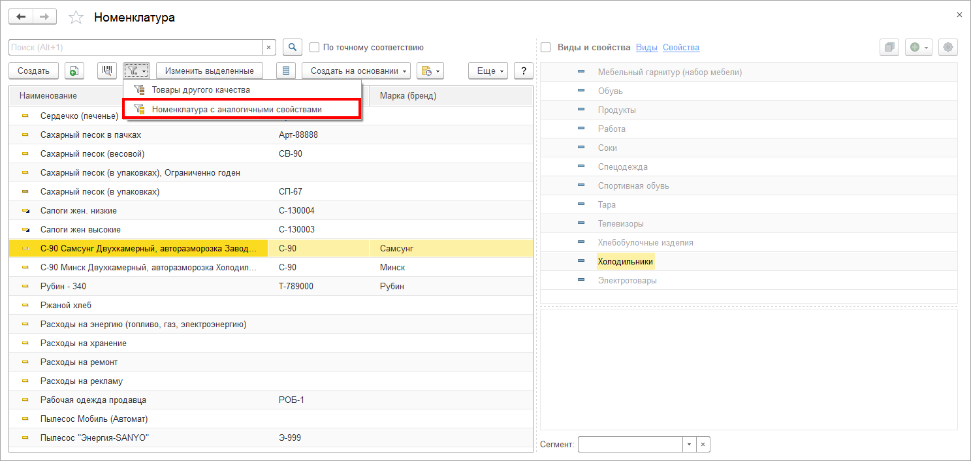971x461 pixels.
Task: Open the Еще menu
Action: tap(488, 71)
